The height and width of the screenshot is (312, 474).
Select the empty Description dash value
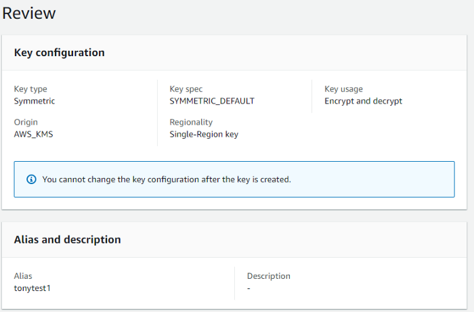click(x=249, y=288)
